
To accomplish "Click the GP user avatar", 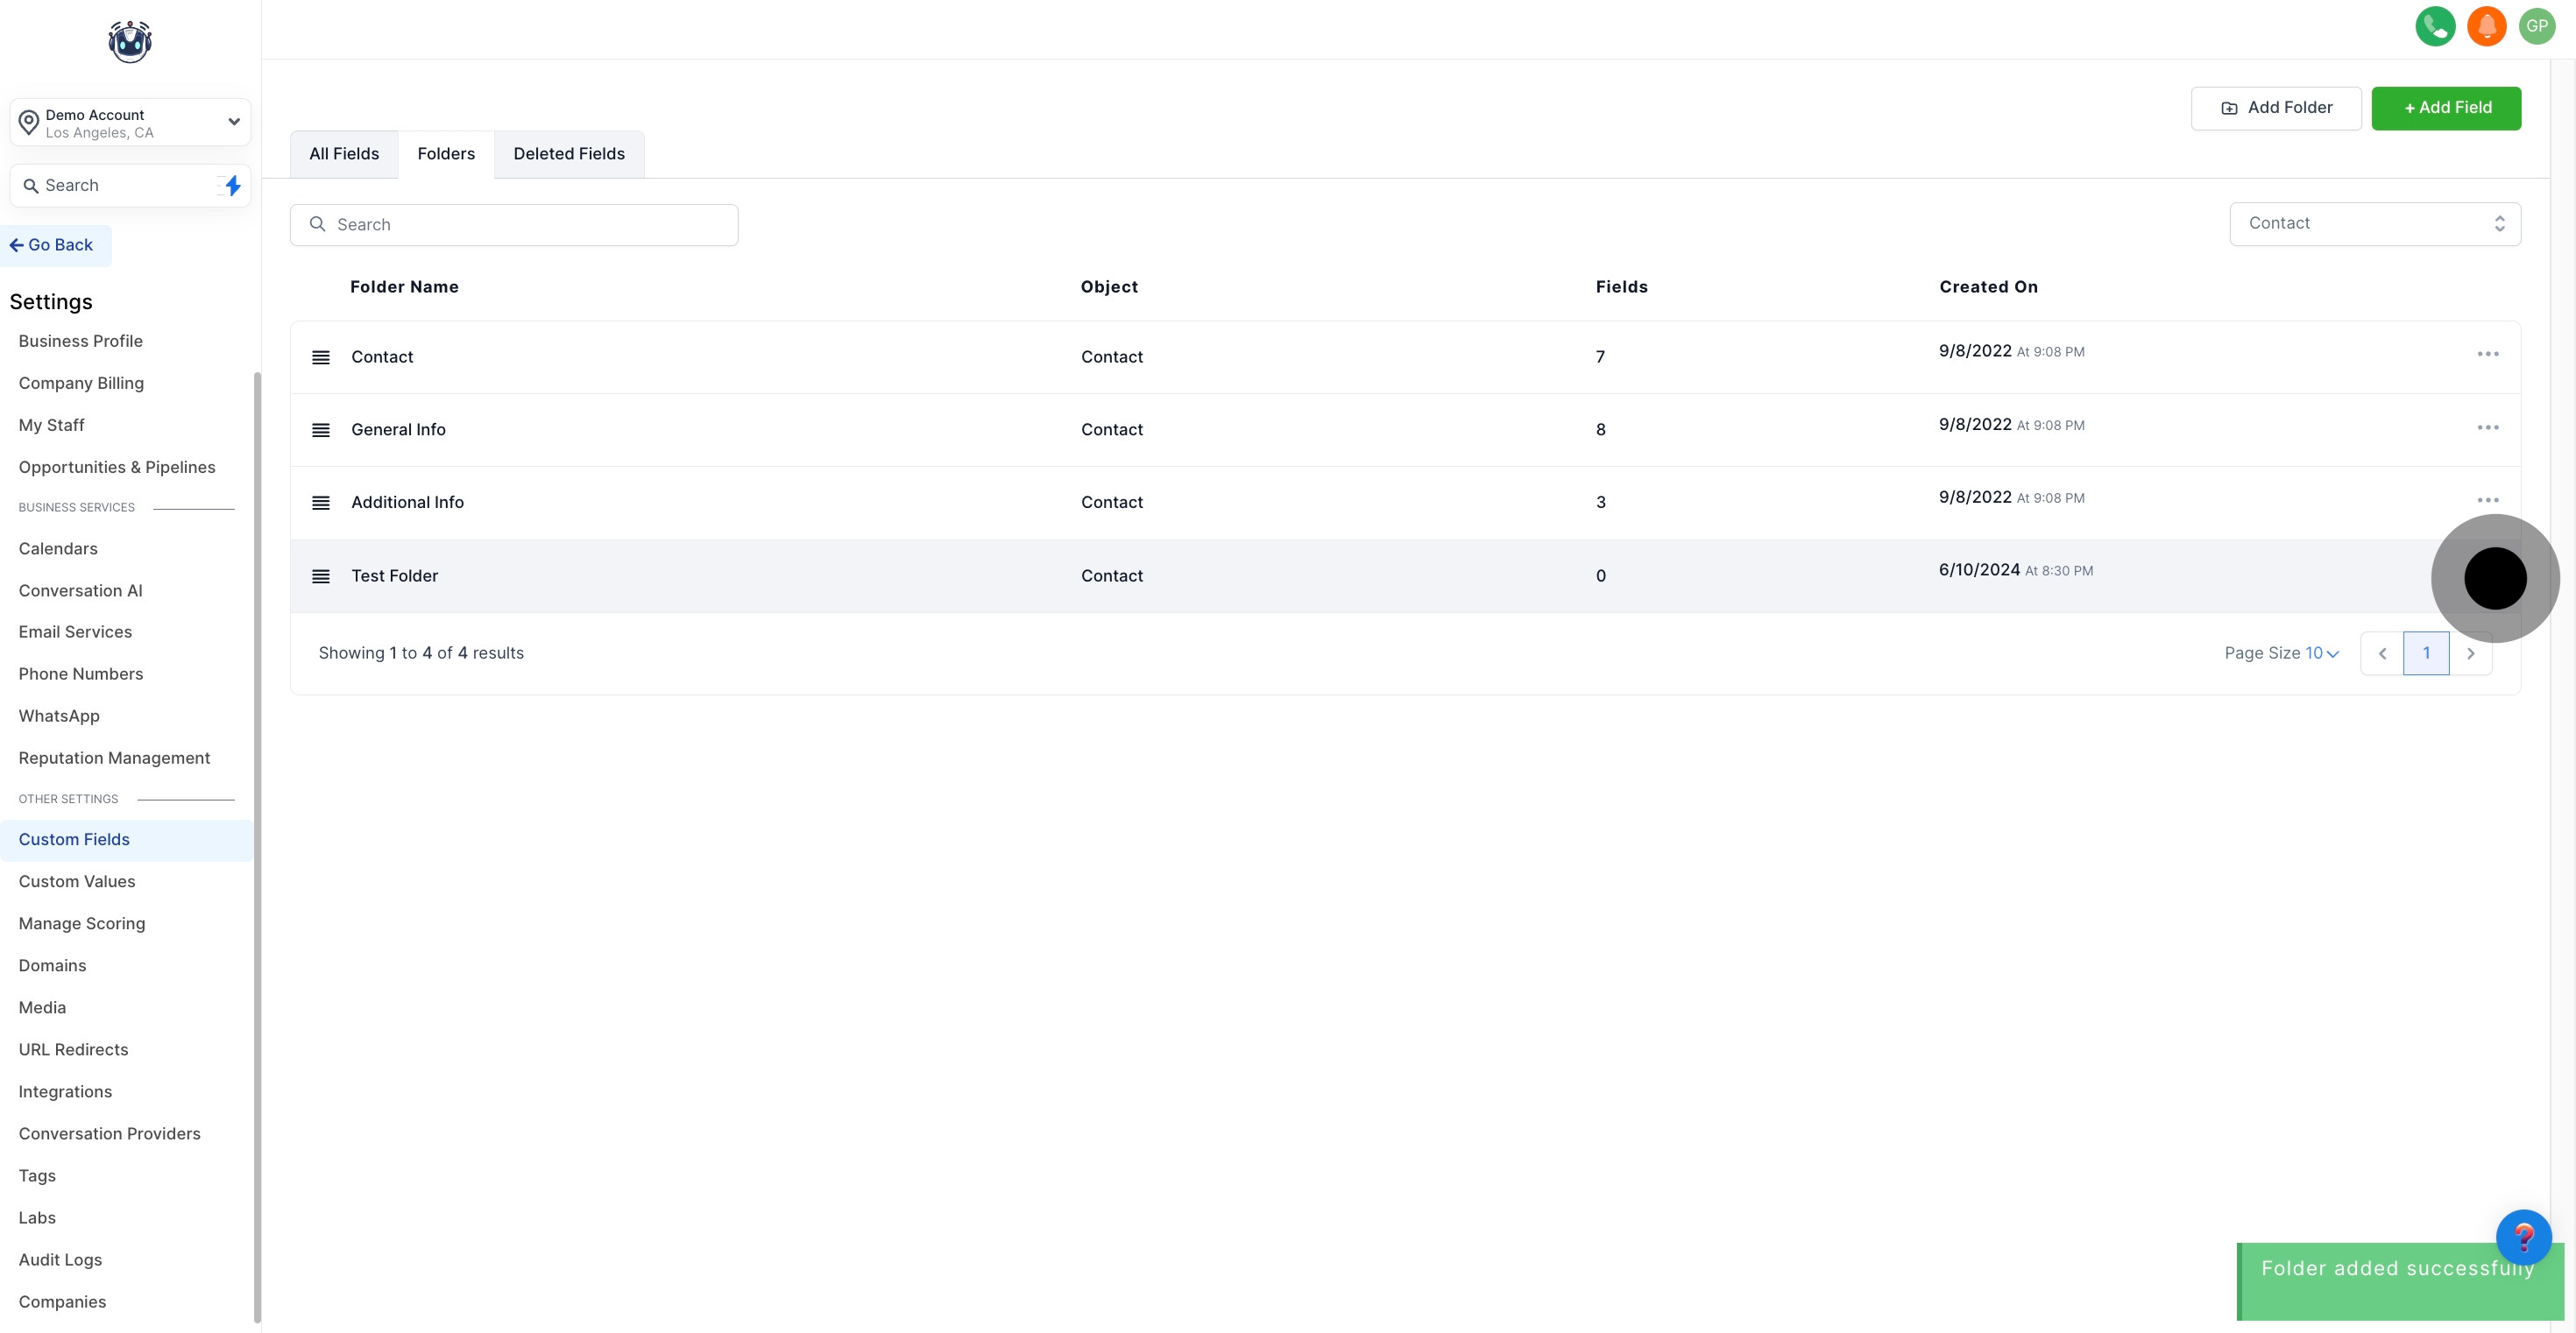I will coord(2537,26).
